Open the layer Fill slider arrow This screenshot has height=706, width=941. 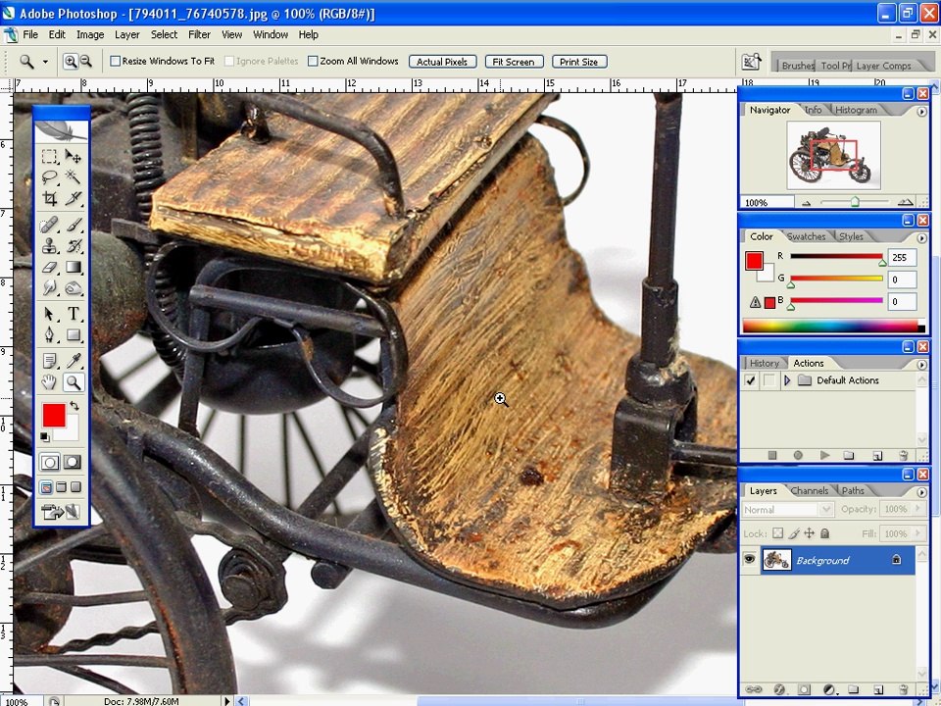tap(917, 533)
